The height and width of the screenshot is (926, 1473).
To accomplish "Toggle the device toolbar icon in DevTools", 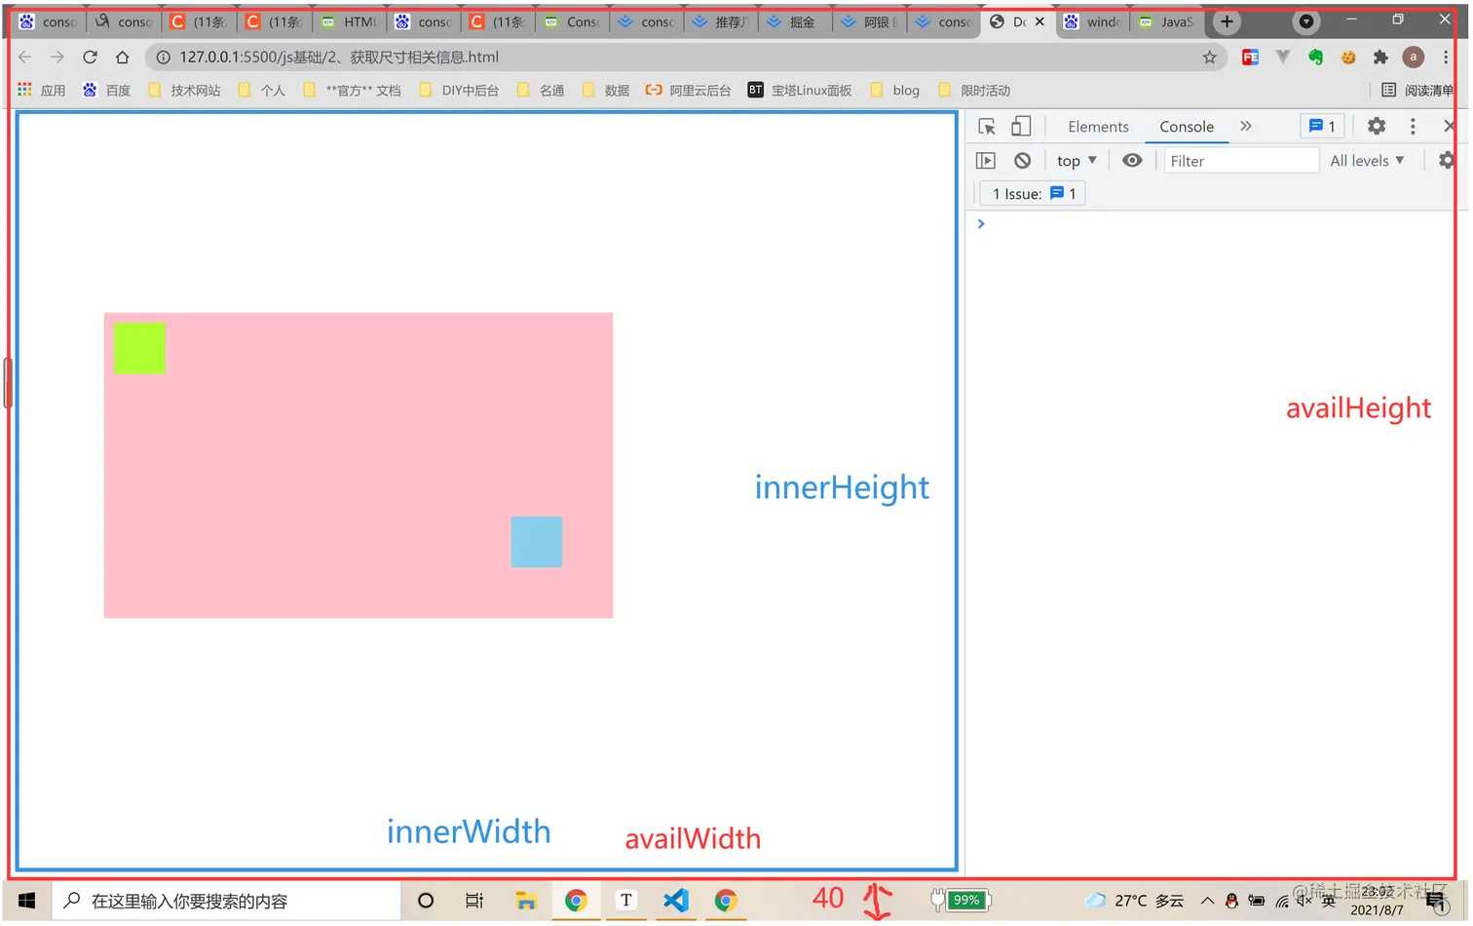I will coord(1020,127).
